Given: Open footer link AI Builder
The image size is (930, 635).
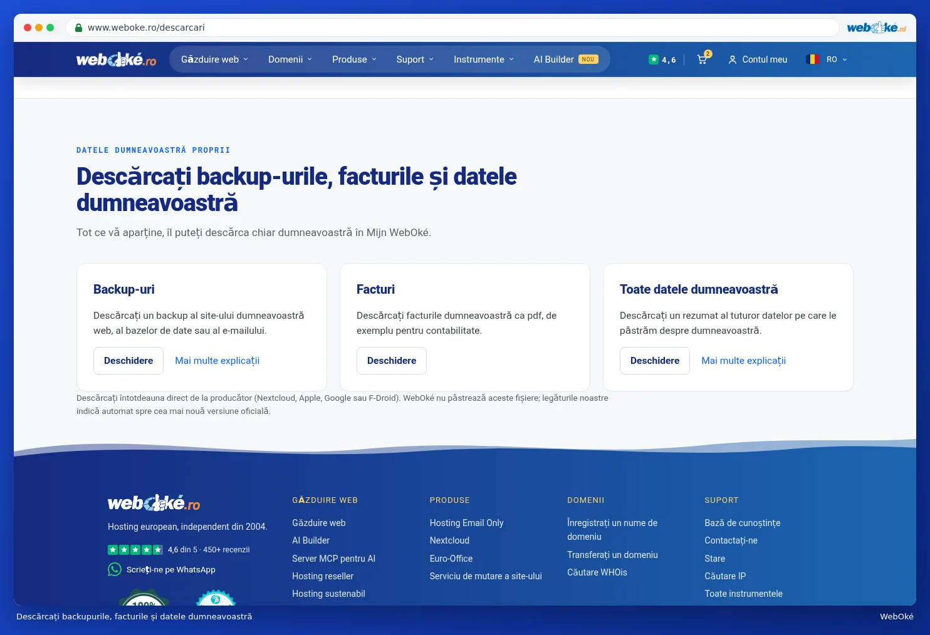Looking at the screenshot, I should [311, 540].
